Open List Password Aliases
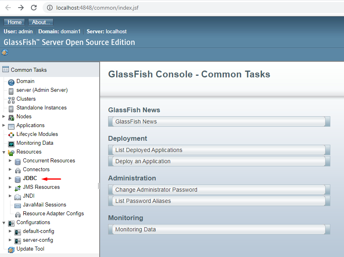This screenshot has width=344, height=257. (219, 201)
